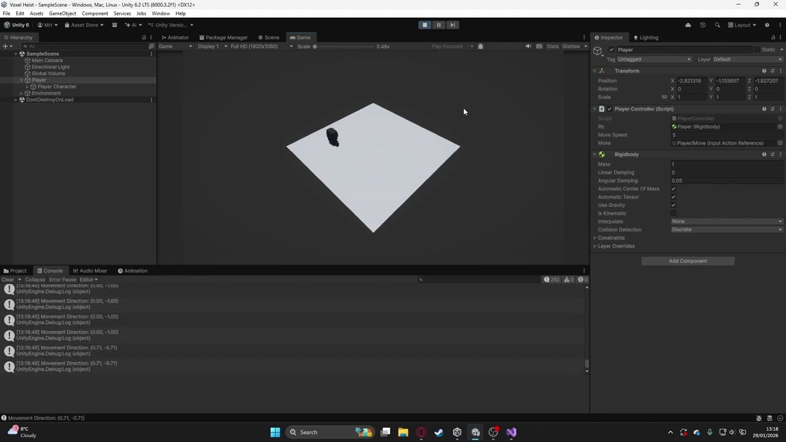Image resolution: width=786 pixels, height=442 pixels.
Task: Open Game view tab options menu
Action: tap(584, 37)
